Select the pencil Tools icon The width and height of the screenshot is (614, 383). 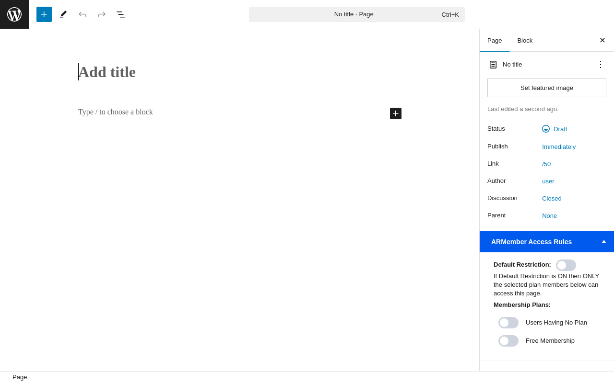pyautogui.click(x=63, y=14)
